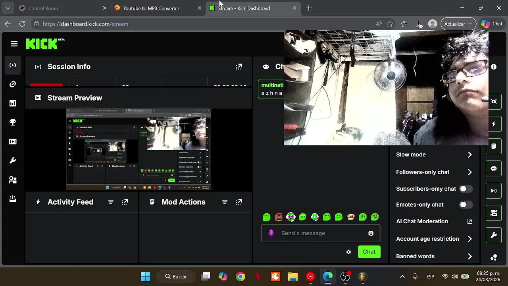Switch to Control Room tab
This screenshot has height=286, width=508.
pyautogui.click(x=63, y=8)
